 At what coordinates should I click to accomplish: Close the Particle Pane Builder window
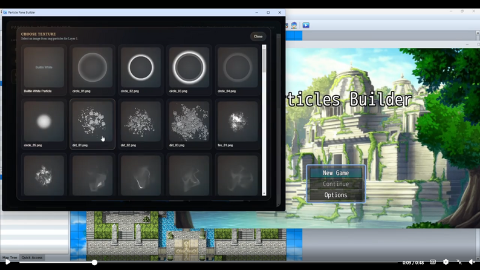click(279, 13)
